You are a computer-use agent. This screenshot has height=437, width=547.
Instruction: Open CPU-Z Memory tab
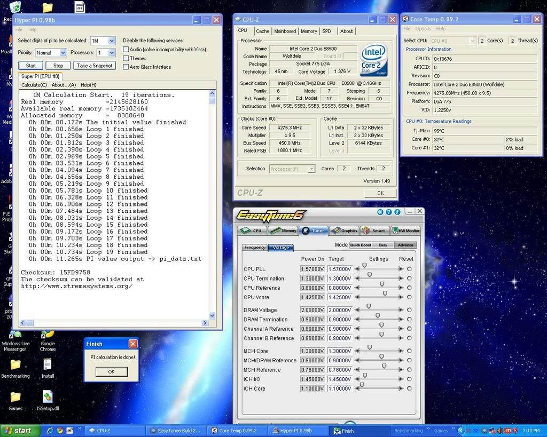coord(309,31)
